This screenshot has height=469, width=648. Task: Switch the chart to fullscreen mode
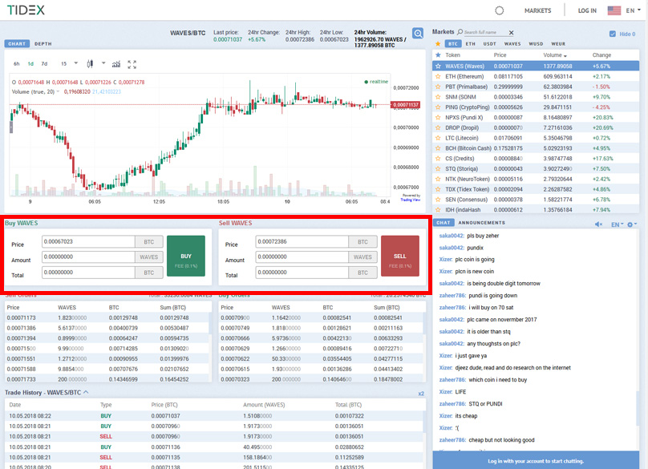pos(132,64)
